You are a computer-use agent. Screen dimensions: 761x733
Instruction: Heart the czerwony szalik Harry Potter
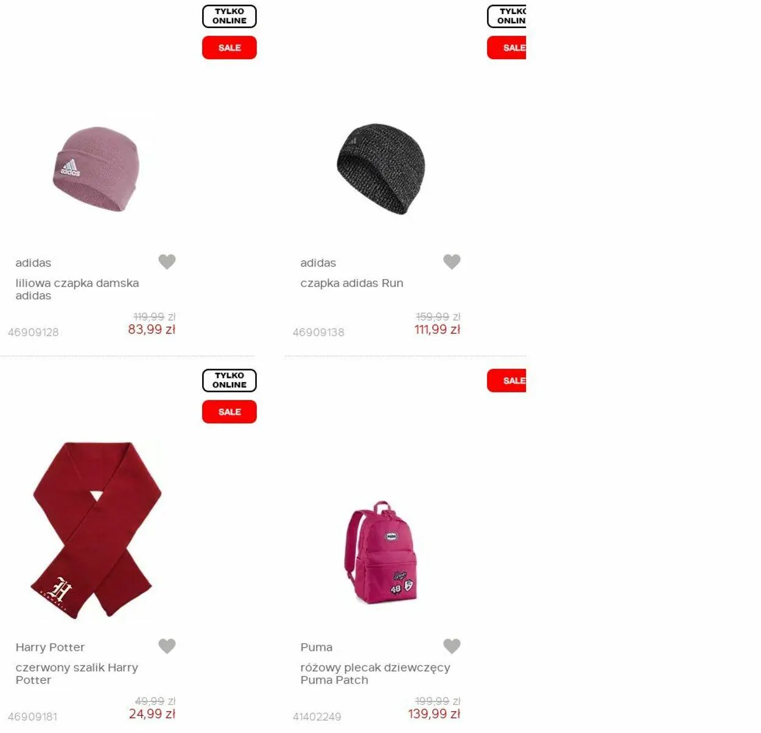(167, 646)
